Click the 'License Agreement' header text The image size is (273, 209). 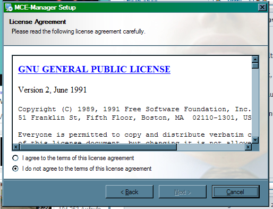coord(38,22)
